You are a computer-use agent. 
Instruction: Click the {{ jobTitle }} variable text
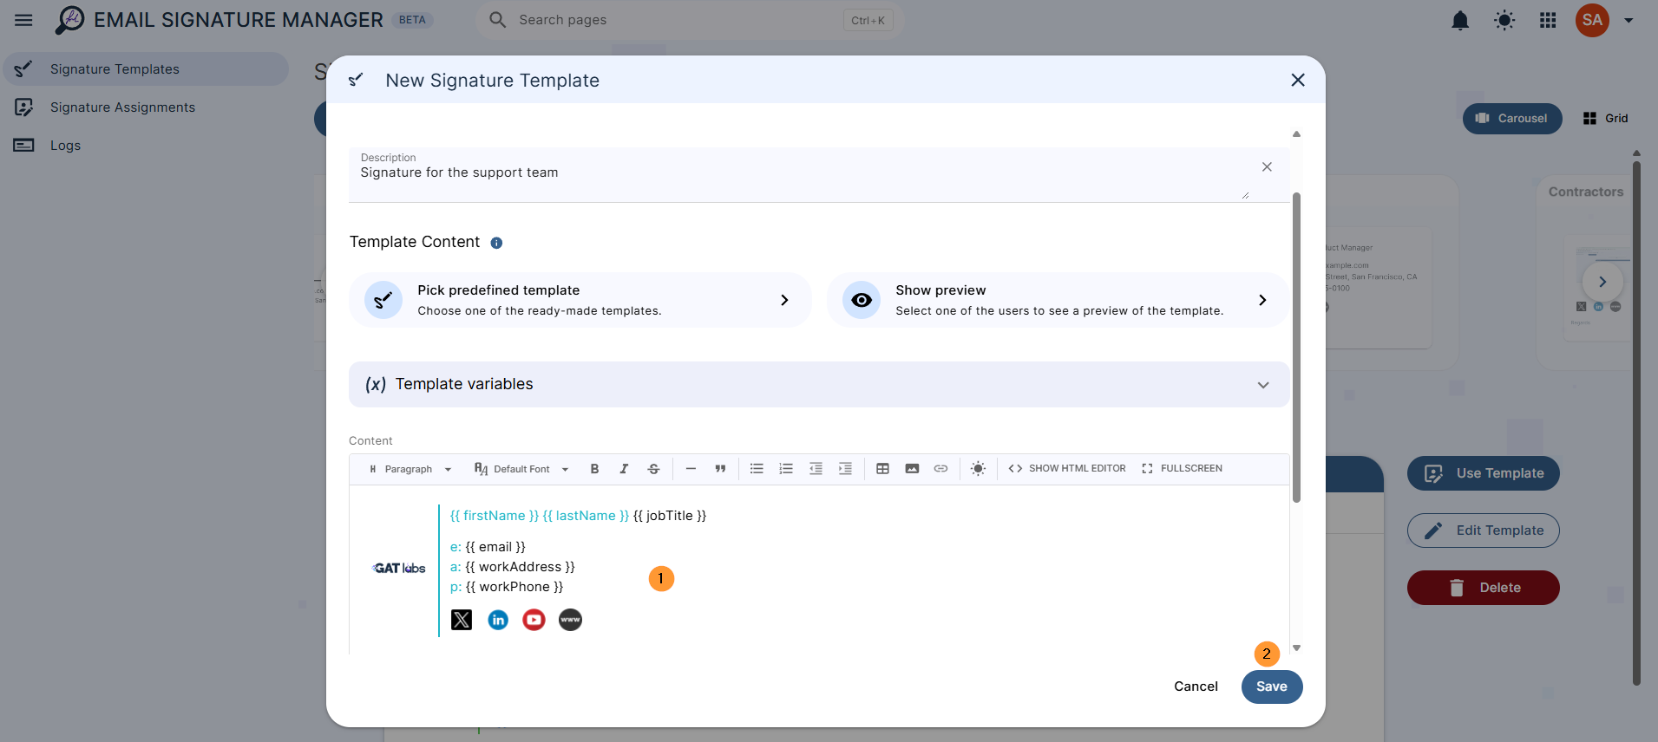pos(670,516)
